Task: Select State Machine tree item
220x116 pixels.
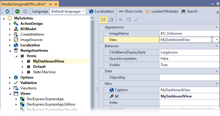Action: coord(44,72)
